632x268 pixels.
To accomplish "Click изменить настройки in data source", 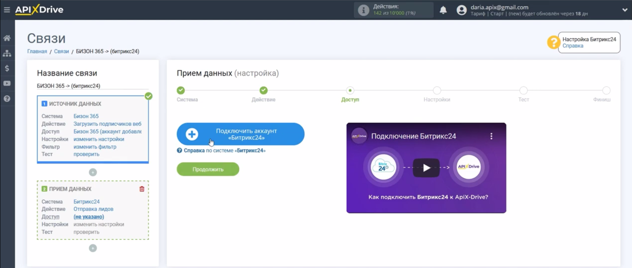I will pyautogui.click(x=99, y=139).
